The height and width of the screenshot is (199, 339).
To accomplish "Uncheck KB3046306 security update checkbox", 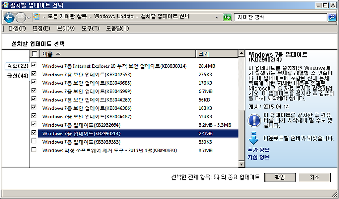I will pyautogui.click(x=34, y=107).
